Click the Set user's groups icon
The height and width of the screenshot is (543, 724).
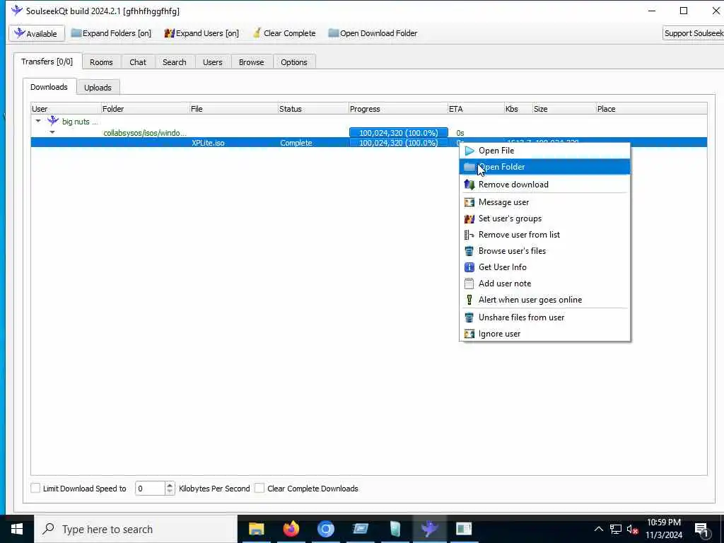click(469, 218)
